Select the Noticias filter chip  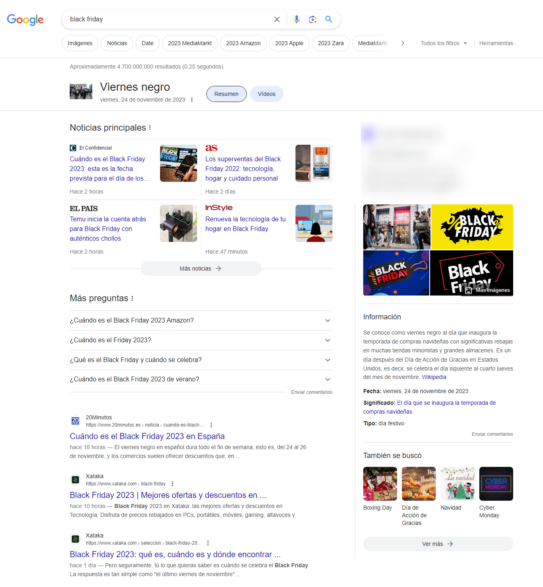(117, 43)
